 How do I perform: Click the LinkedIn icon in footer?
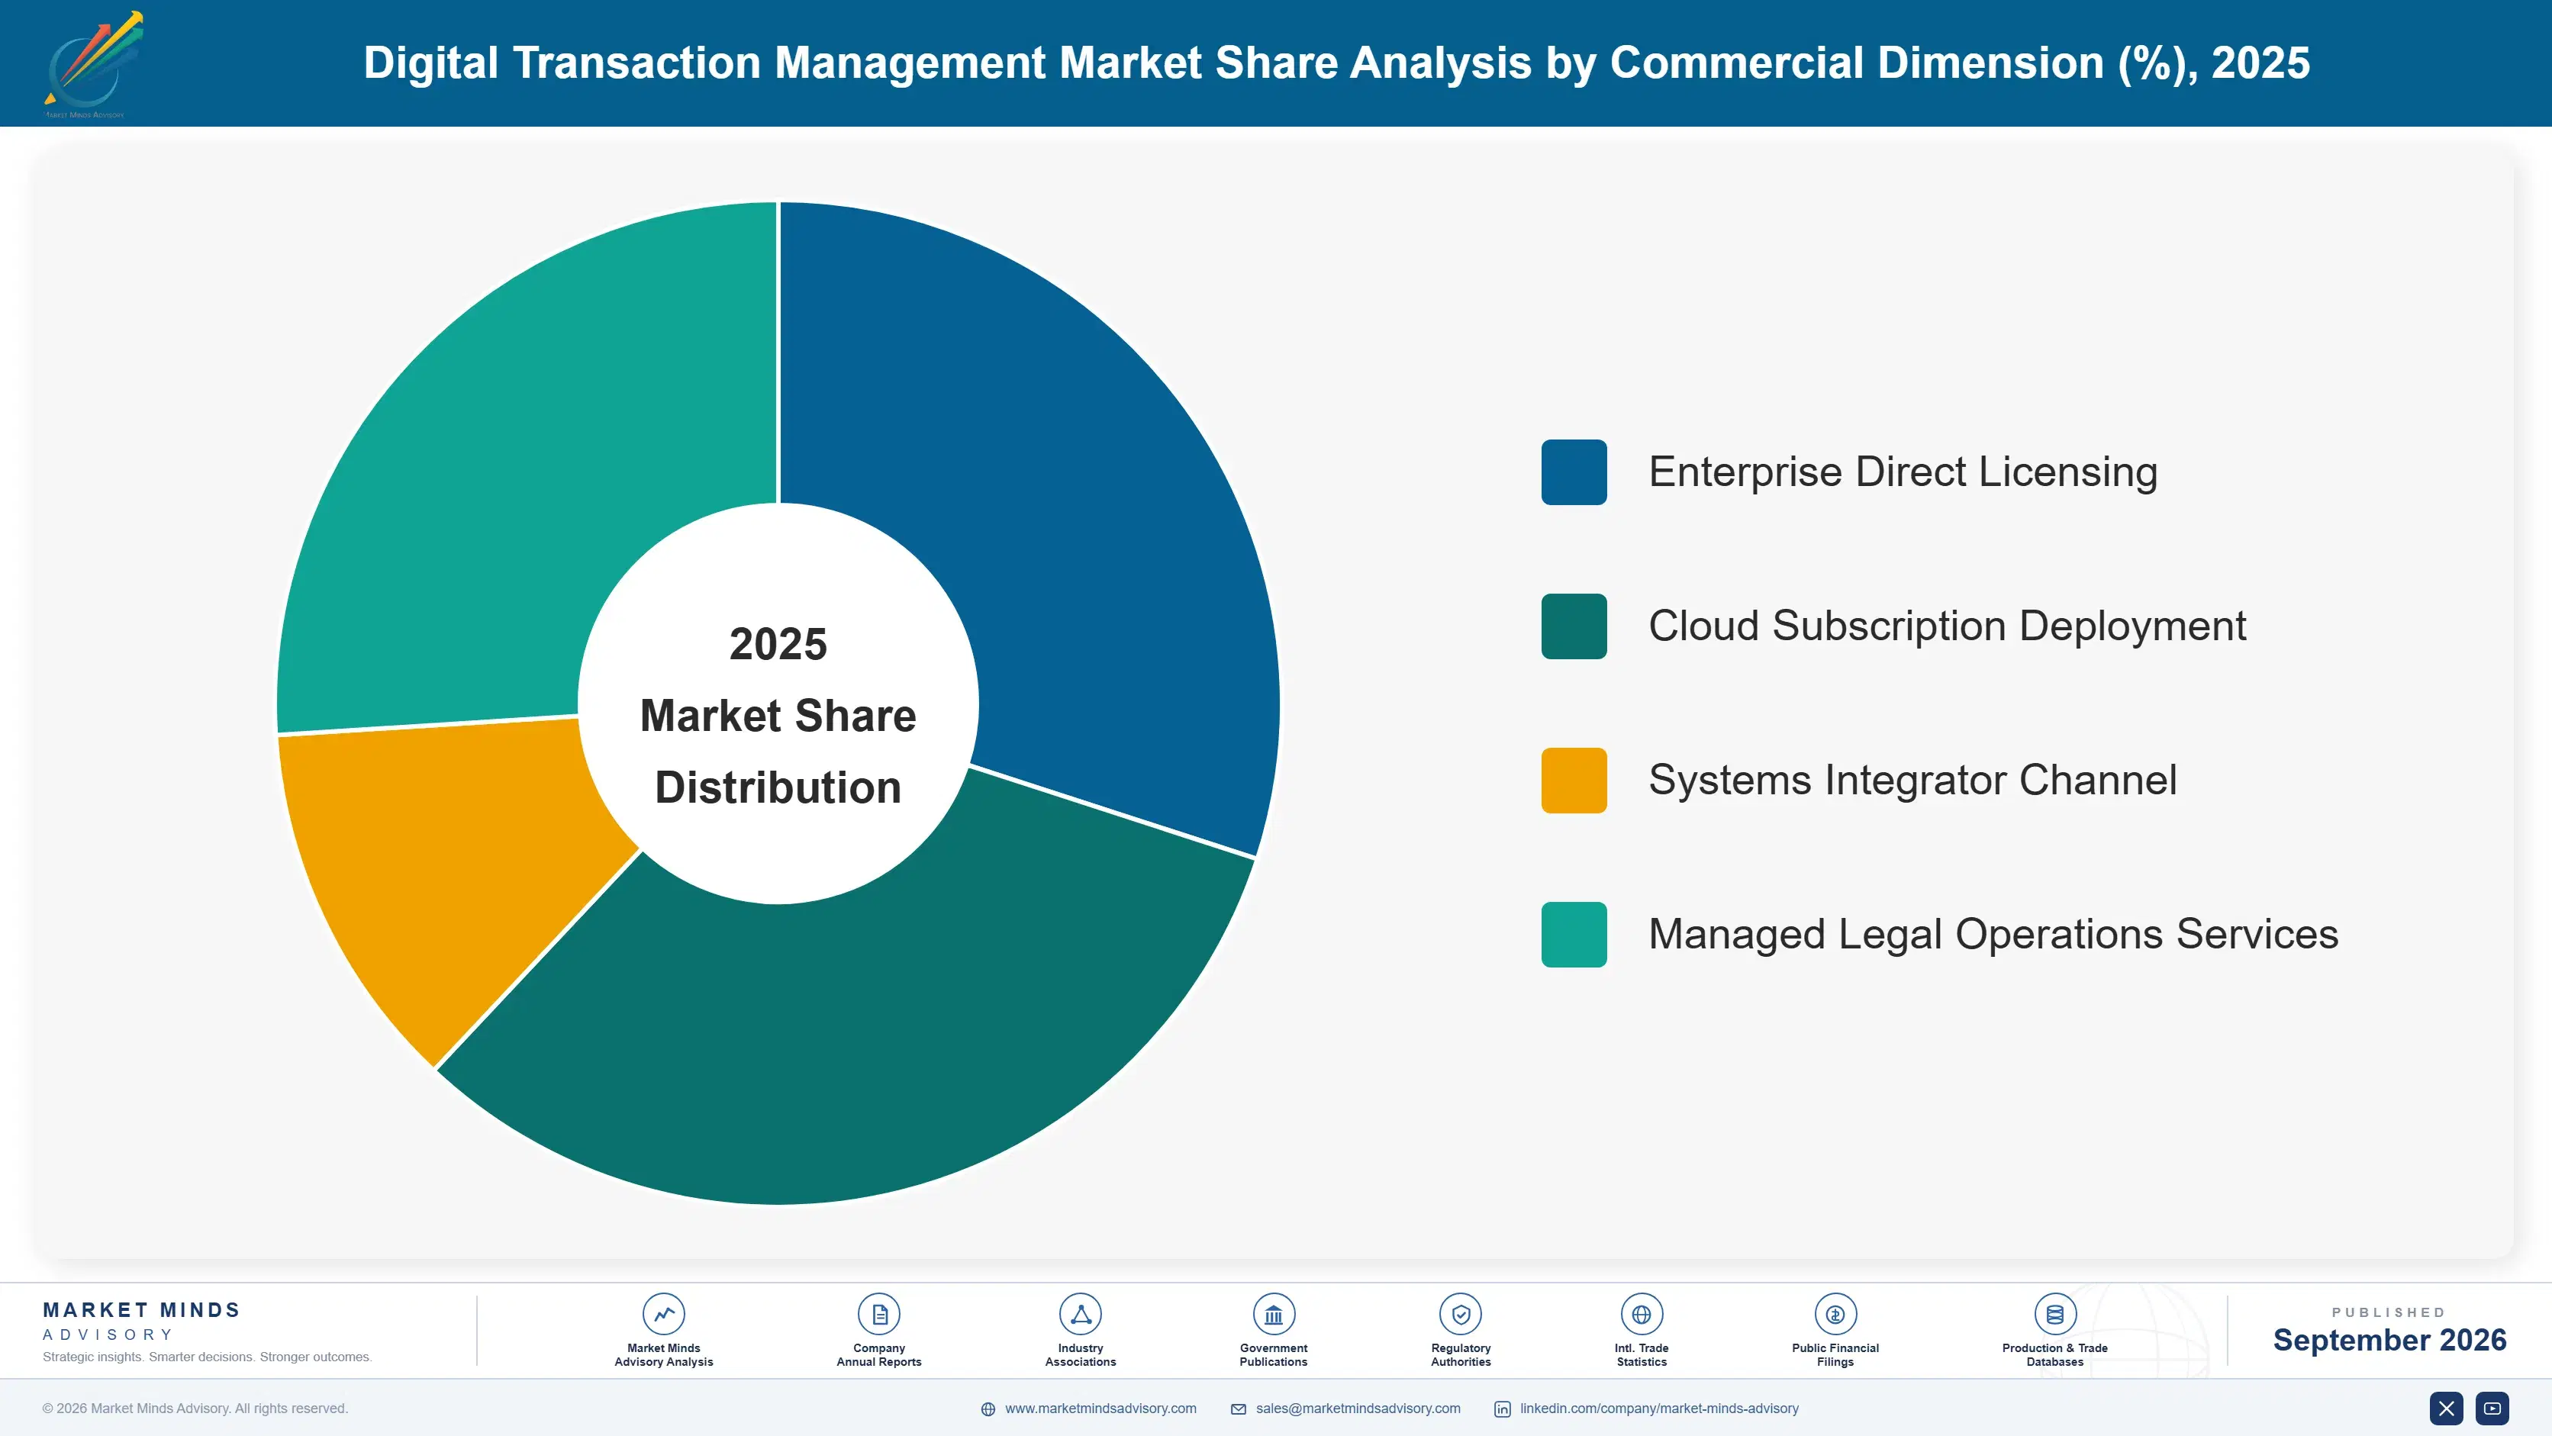1502,1409
